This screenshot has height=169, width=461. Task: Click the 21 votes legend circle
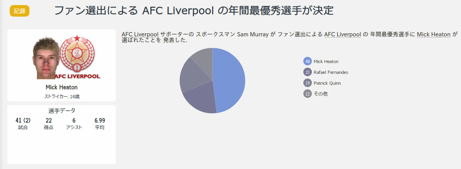(308, 72)
